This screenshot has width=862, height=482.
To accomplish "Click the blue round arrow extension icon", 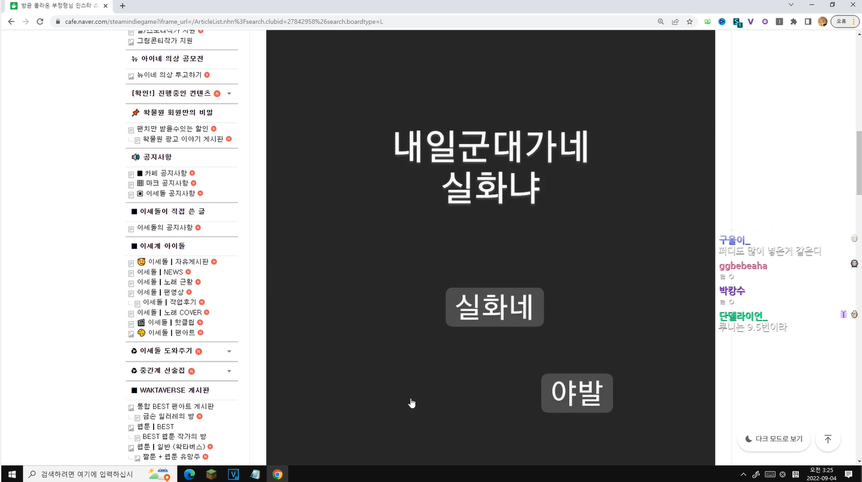I will (722, 21).
